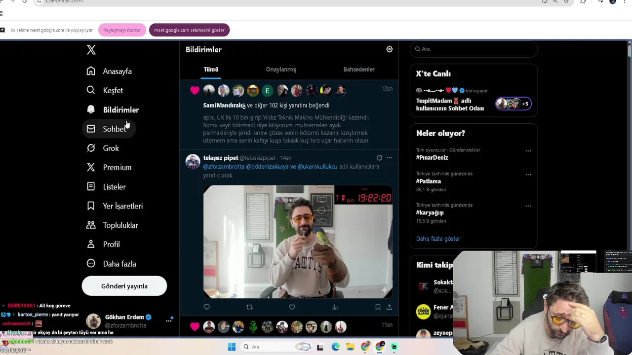
Task: Click the Windows taskbar Ara search box
Action: 276,347
